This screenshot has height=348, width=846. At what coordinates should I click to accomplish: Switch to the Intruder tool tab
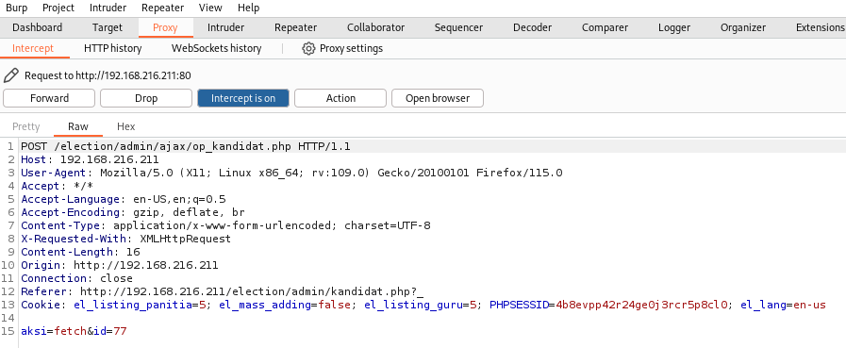pos(225,27)
